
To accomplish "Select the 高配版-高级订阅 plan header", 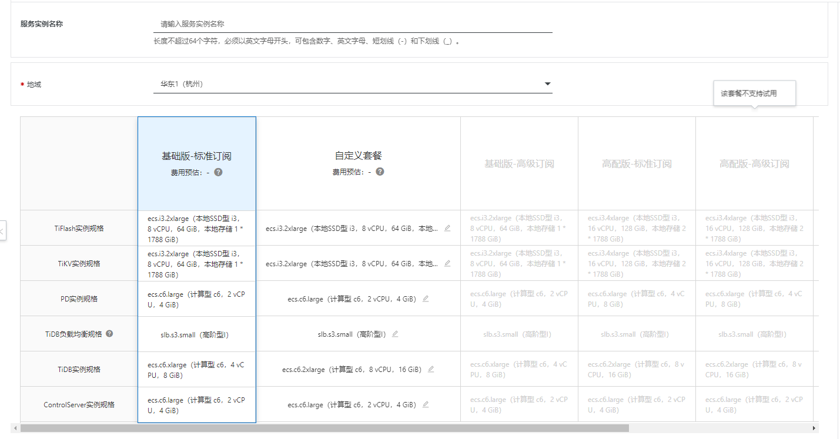I will point(754,163).
